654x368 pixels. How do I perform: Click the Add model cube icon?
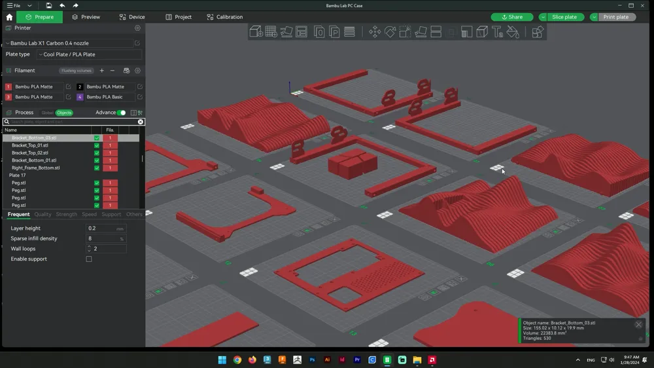tap(256, 31)
